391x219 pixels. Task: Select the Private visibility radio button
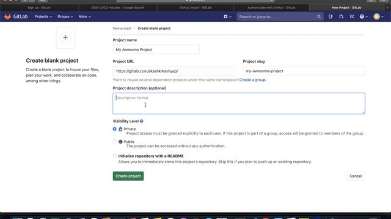click(114, 129)
